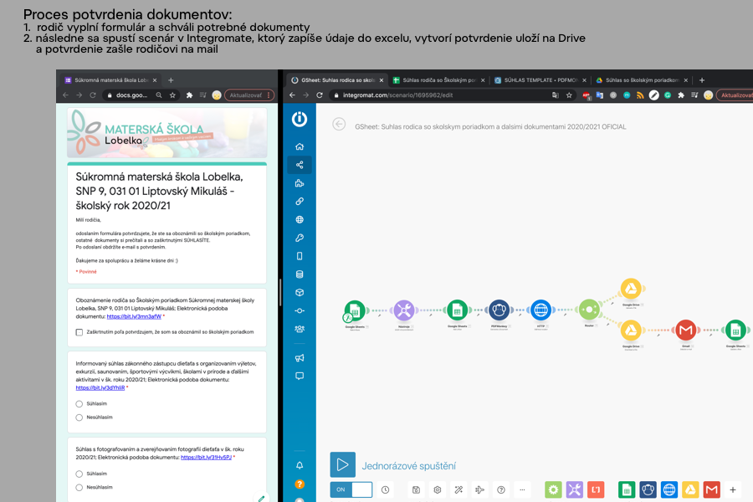Click the PDFMonkey module in the scenario
Screen dimensions: 753x502
499,310
